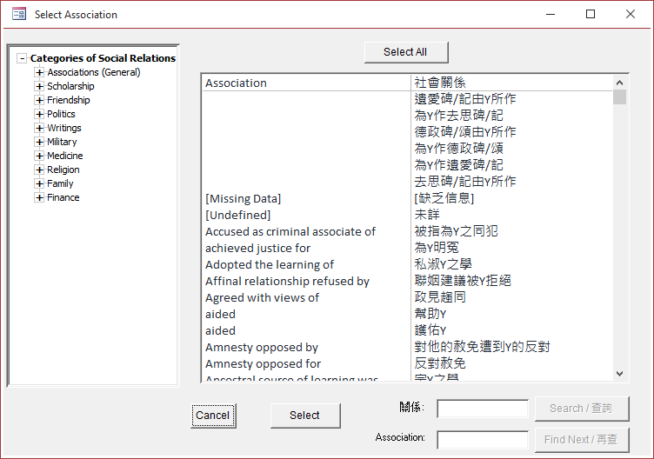Select the Religion category label
This screenshot has height=459, width=654.
[63, 170]
